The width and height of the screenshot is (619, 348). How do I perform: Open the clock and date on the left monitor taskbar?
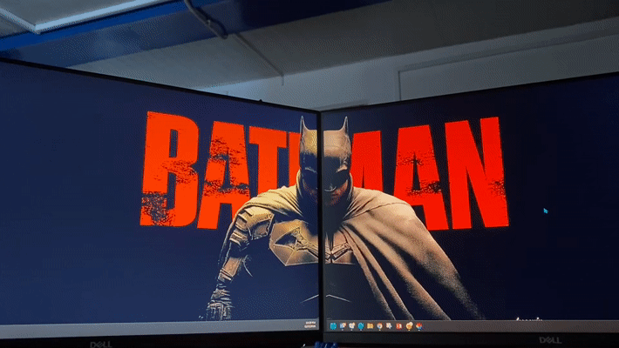(310, 325)
